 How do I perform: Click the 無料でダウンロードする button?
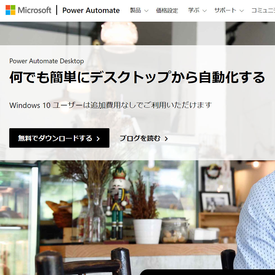click(59, 138)
